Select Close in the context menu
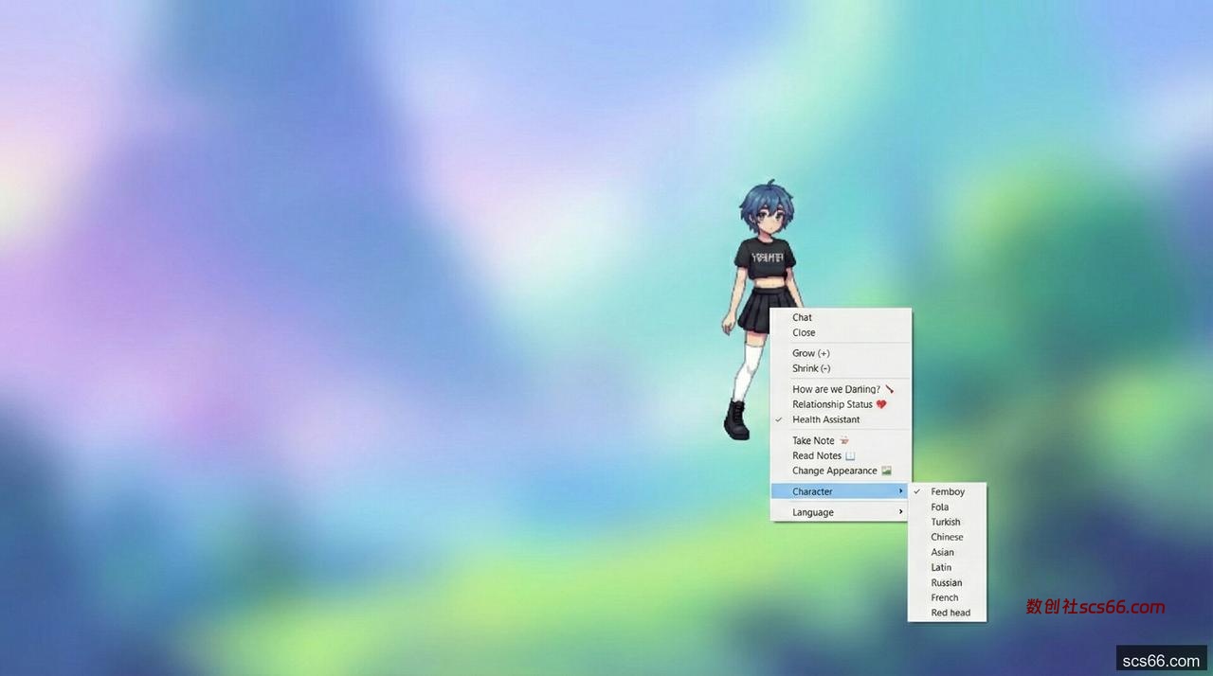1213x676 pixels. 804,333
